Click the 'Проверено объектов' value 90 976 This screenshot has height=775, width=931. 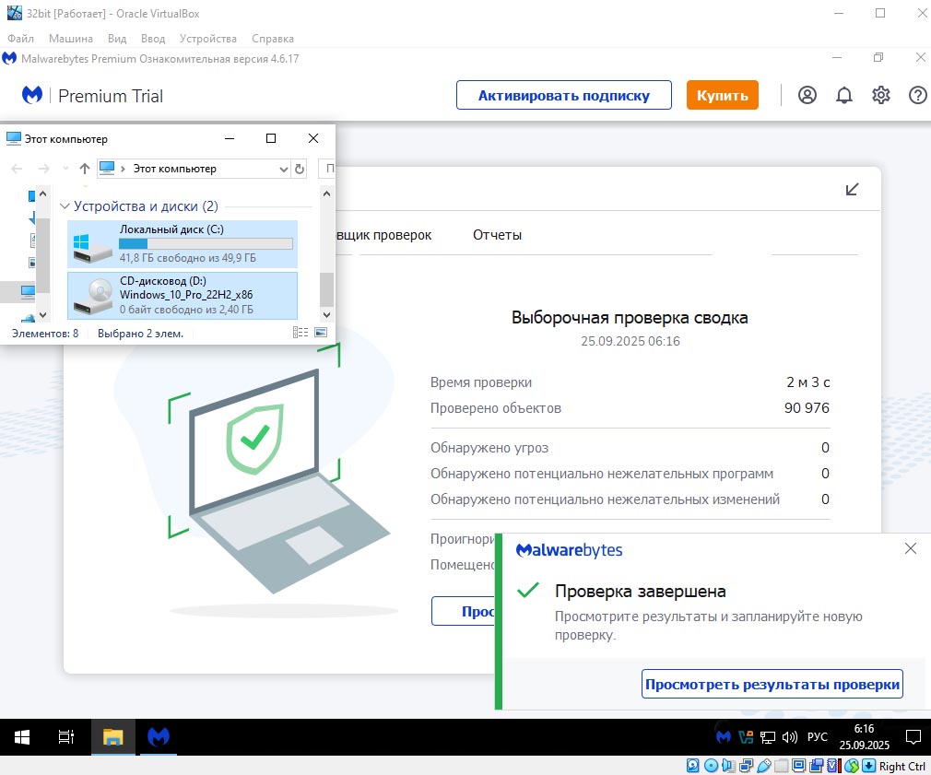point(807,408)
